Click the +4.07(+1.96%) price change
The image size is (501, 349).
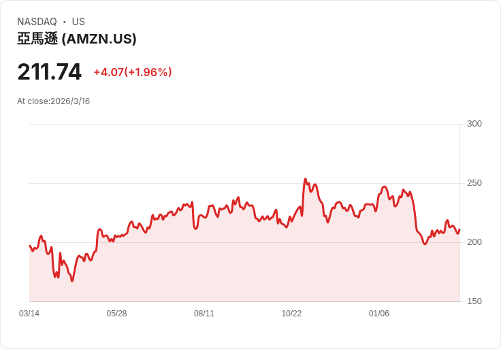click(x=132, y=72)
